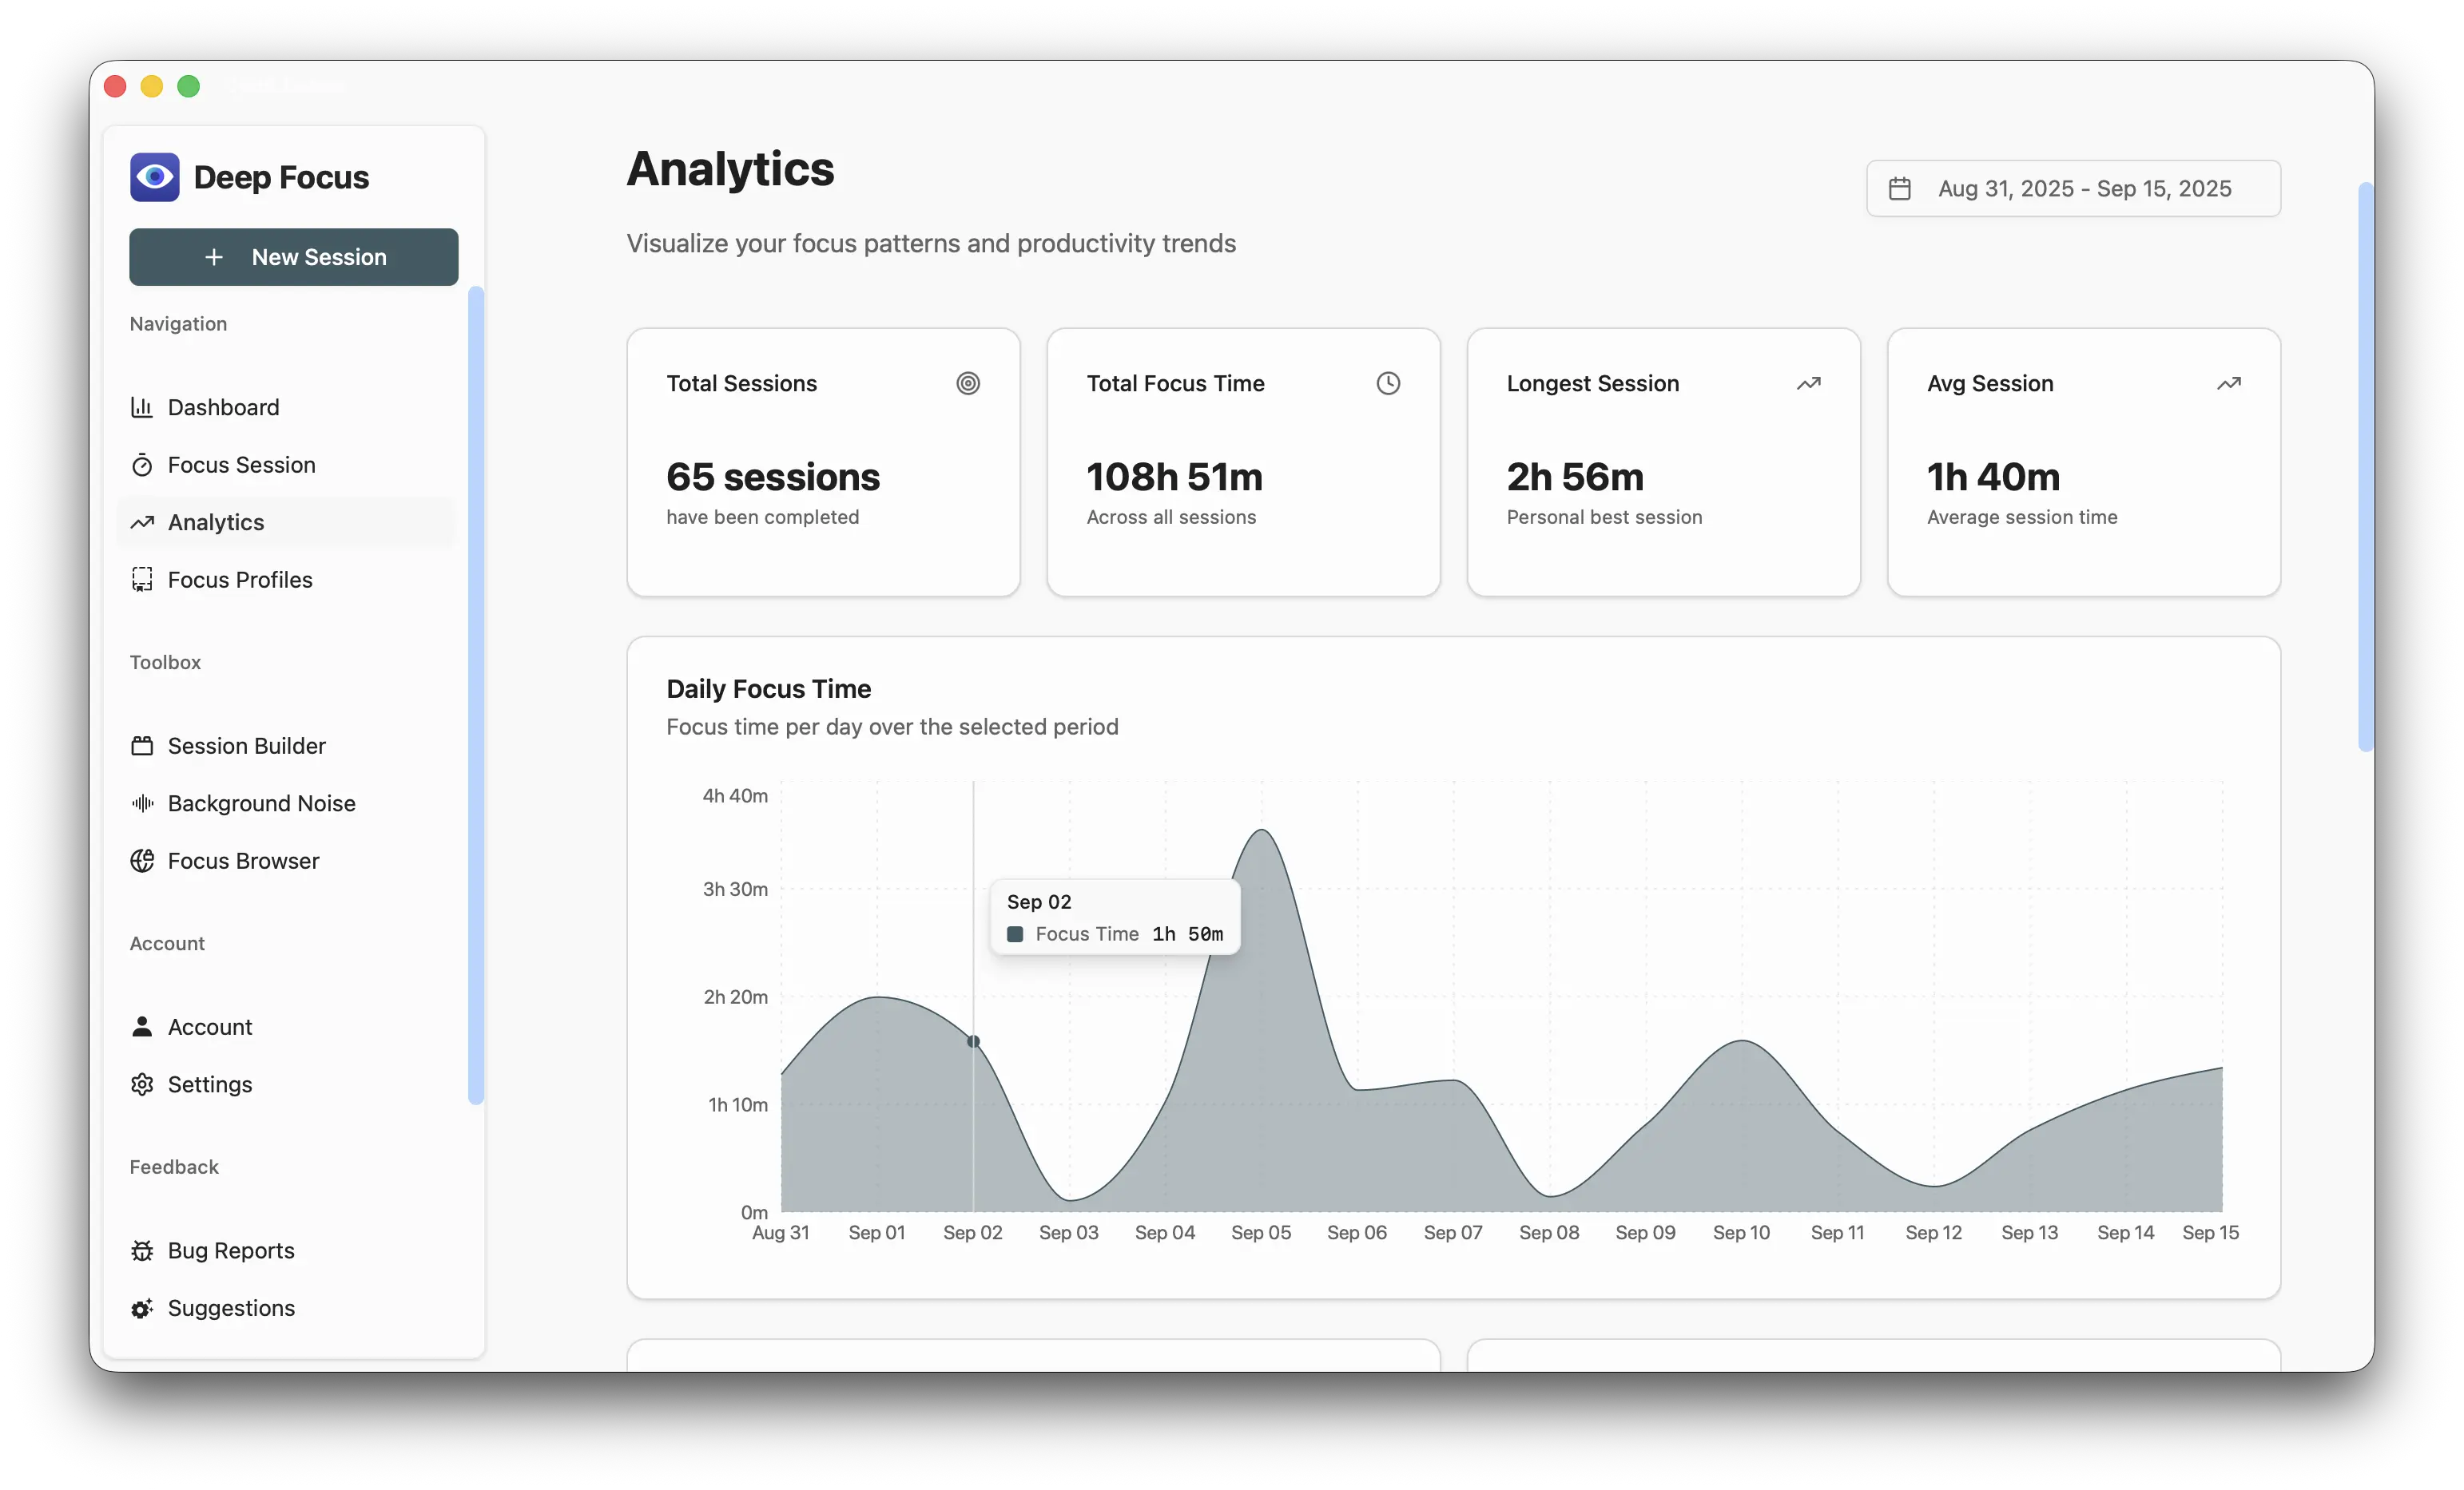The image size is (2464, 1490).
Task: Click the Focus Session stopwatch icon
Action: (x=142, y=465)
